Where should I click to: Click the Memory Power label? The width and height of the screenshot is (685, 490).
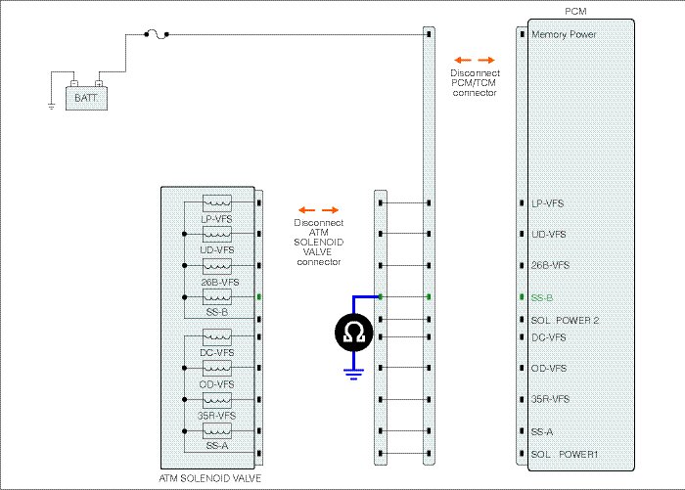pyautogui.click(x=564, y=34)
